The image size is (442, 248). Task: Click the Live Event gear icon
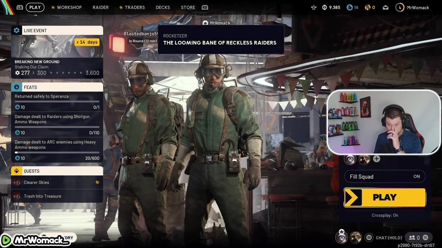[x=17, y=30]
